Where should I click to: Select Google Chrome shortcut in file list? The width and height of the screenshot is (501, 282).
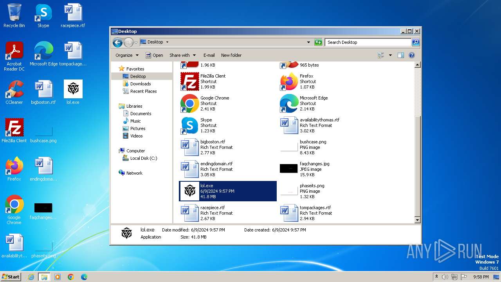pos(228,103)
